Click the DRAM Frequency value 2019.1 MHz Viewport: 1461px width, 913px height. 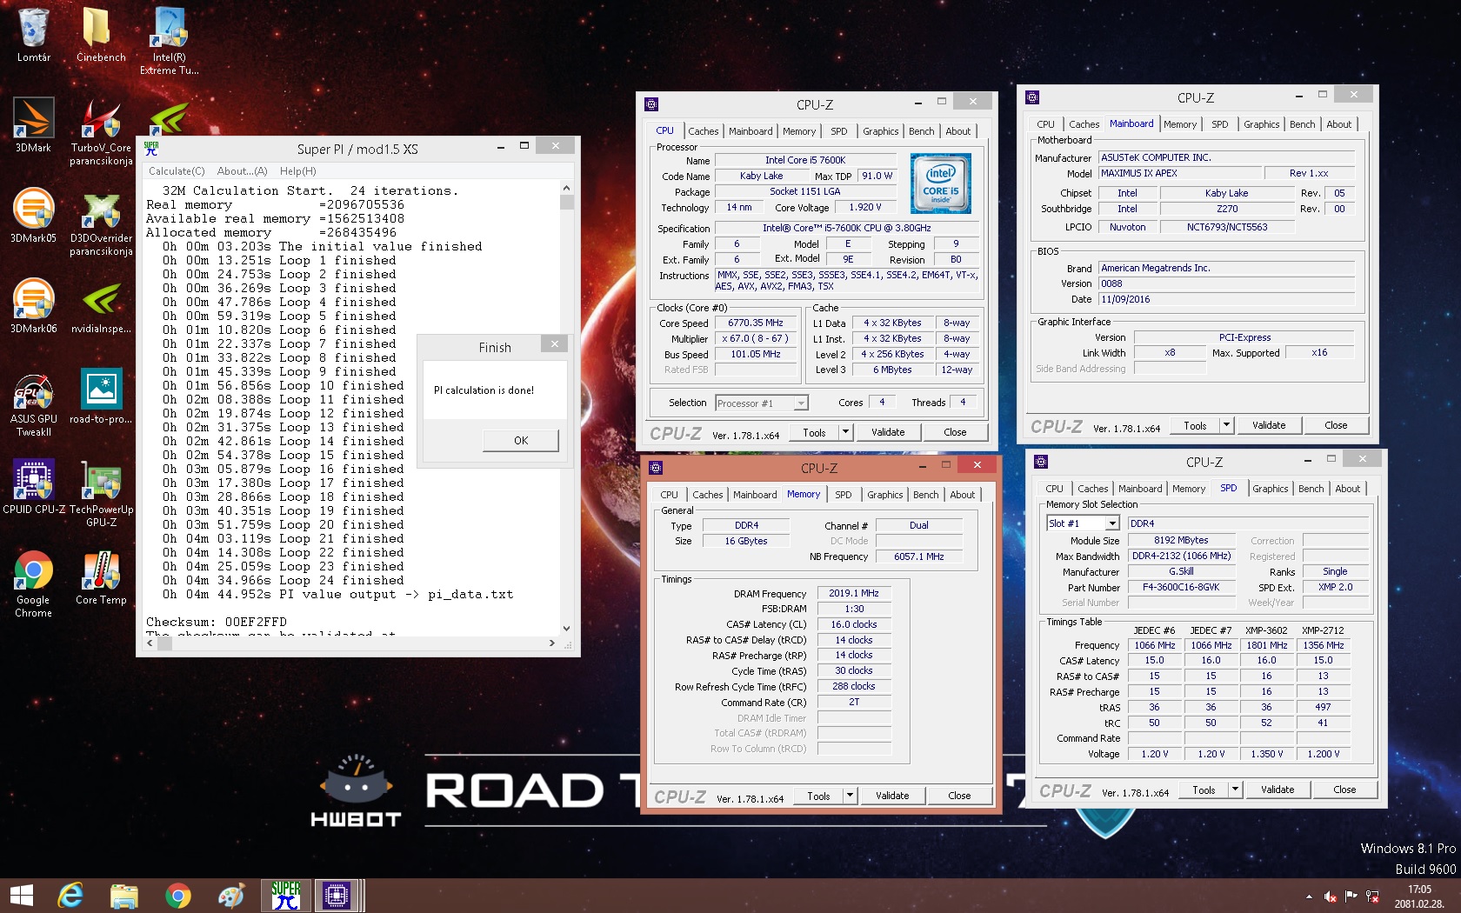(853, 593)
